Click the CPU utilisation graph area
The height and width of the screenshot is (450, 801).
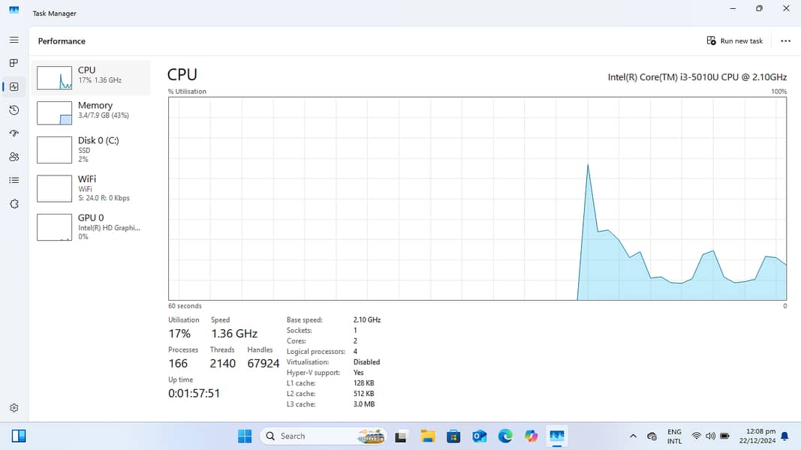coord(477,199)
